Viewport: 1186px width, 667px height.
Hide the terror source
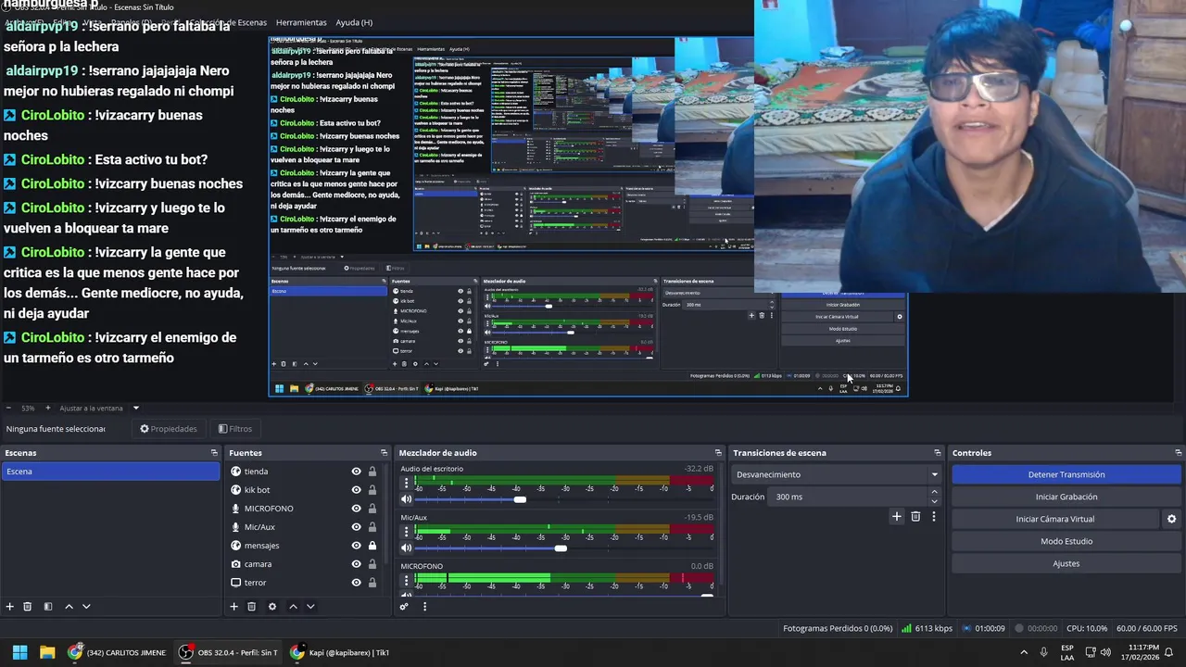(x=356, y=583)
